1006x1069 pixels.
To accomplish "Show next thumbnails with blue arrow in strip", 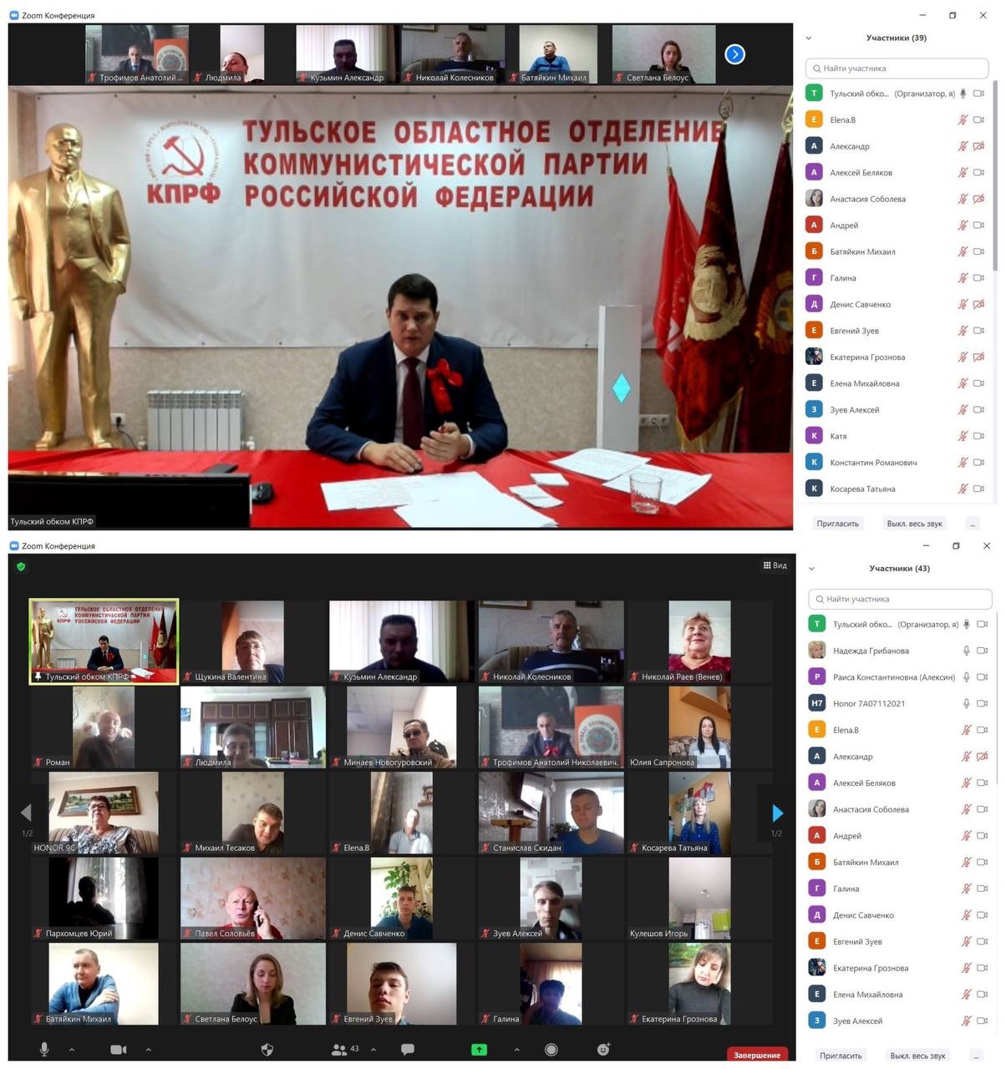I will (734, 54).
